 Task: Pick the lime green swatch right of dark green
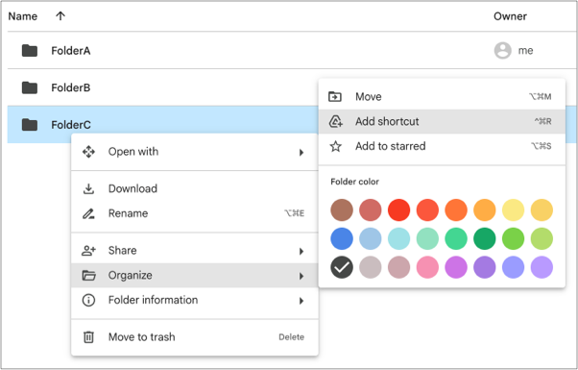coord(513,238)
